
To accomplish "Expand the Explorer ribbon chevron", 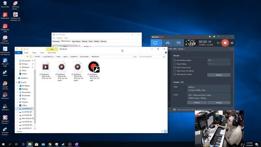I will click(163, 53).
